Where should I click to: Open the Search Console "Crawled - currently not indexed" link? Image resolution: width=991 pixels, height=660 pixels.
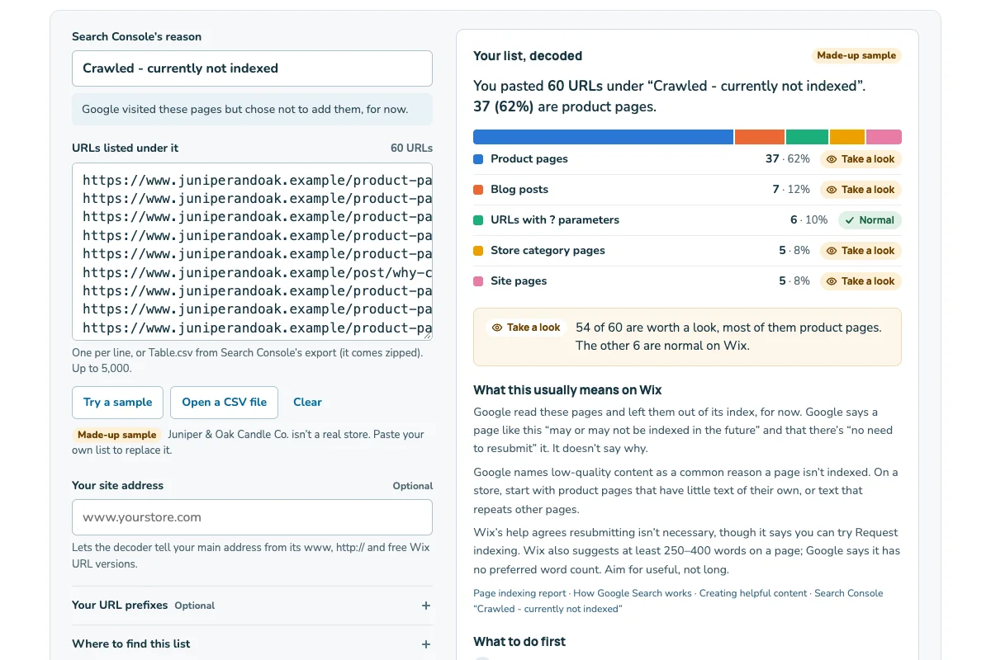click(678, 601)
